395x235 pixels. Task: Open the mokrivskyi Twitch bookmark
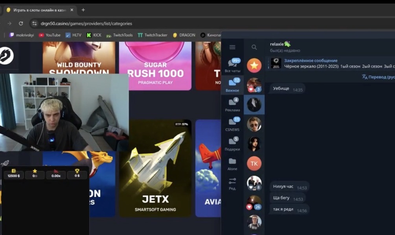tap(22, 35)
